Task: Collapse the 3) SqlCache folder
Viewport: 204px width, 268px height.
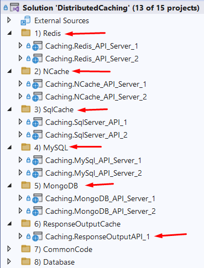Action: coord(9,109)
